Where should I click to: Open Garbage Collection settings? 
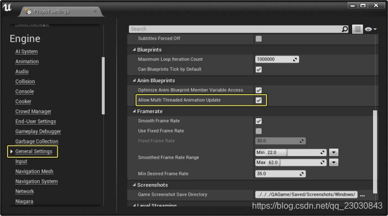pyautogui.click(x=37, y=141)
